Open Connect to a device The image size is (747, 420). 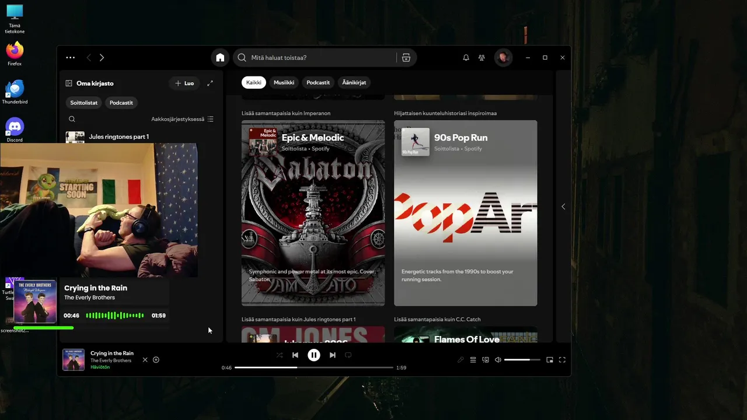[x=486, y=360]
